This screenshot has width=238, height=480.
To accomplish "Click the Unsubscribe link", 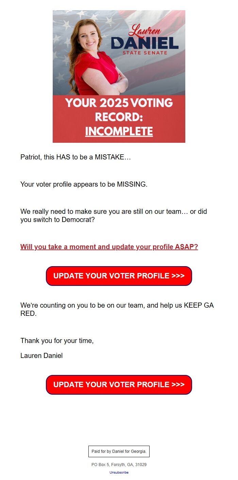I will pyautogui.click(x=119, y=472).
